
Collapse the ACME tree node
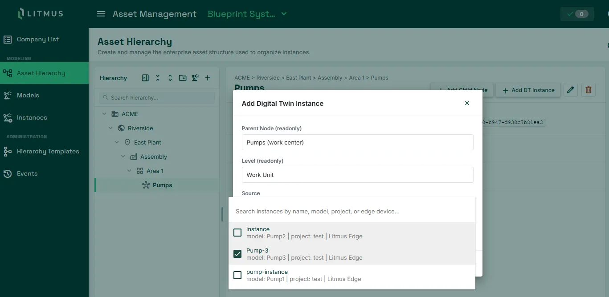pyautogui.click(x=104, y=114)
